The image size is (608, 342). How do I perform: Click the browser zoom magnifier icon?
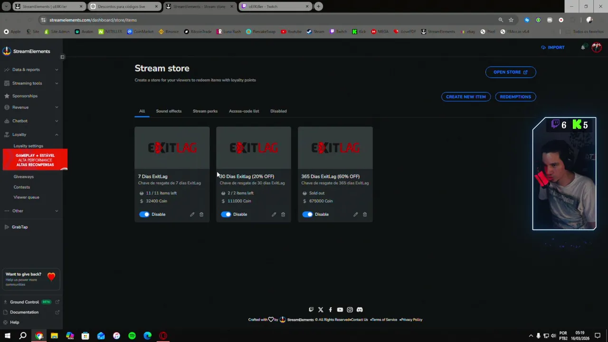(501, 20)
